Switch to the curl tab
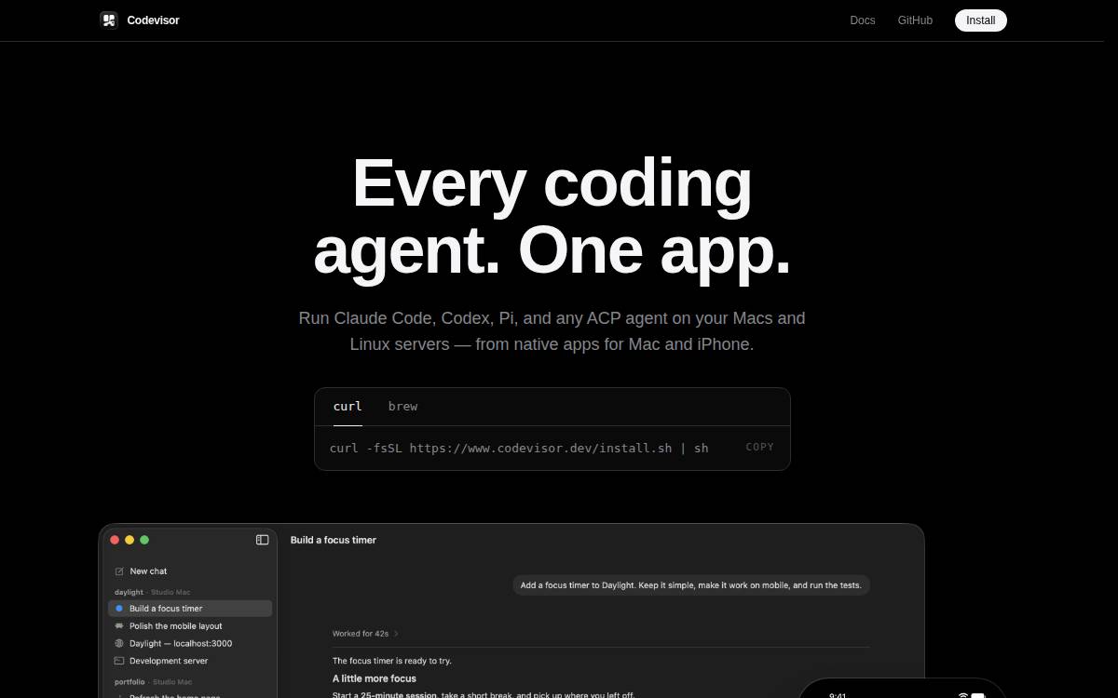Screen dimensions: 1118x698 348,407
